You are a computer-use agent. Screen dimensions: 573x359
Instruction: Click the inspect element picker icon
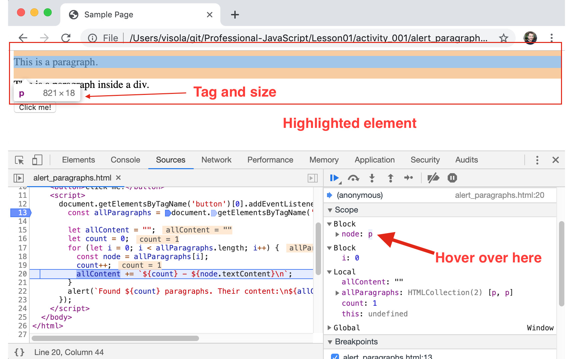tap(20, 160)
